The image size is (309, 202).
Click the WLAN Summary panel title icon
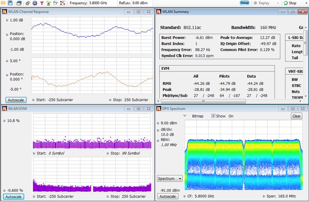point(159,12)
